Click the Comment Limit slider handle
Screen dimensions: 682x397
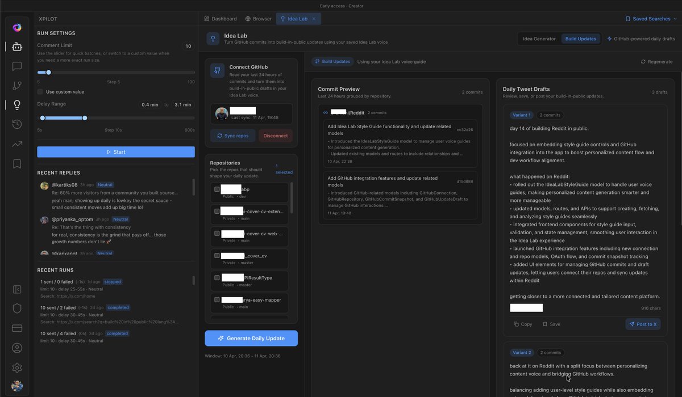[48, 73]
